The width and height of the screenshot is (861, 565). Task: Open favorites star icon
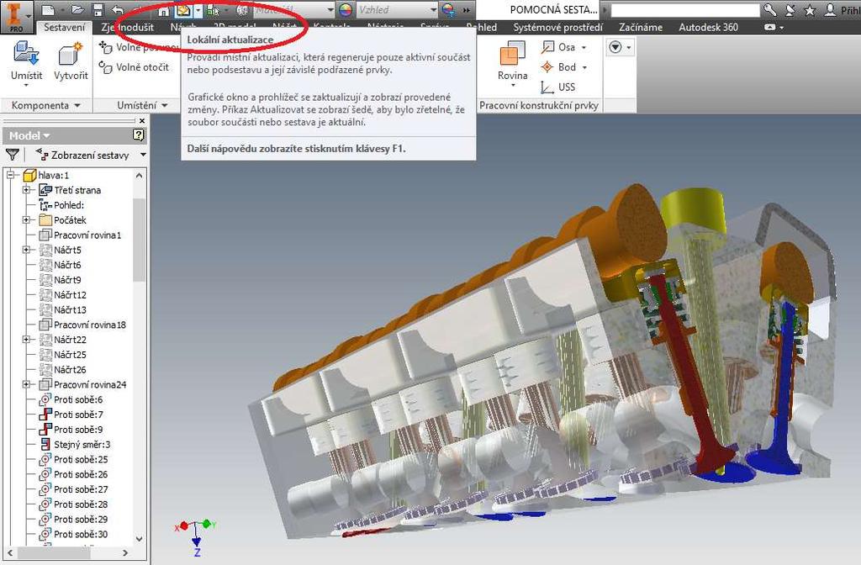click(810, 10)
